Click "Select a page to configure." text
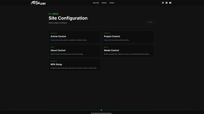Screen dimensions: 204x114 point(58,23)
